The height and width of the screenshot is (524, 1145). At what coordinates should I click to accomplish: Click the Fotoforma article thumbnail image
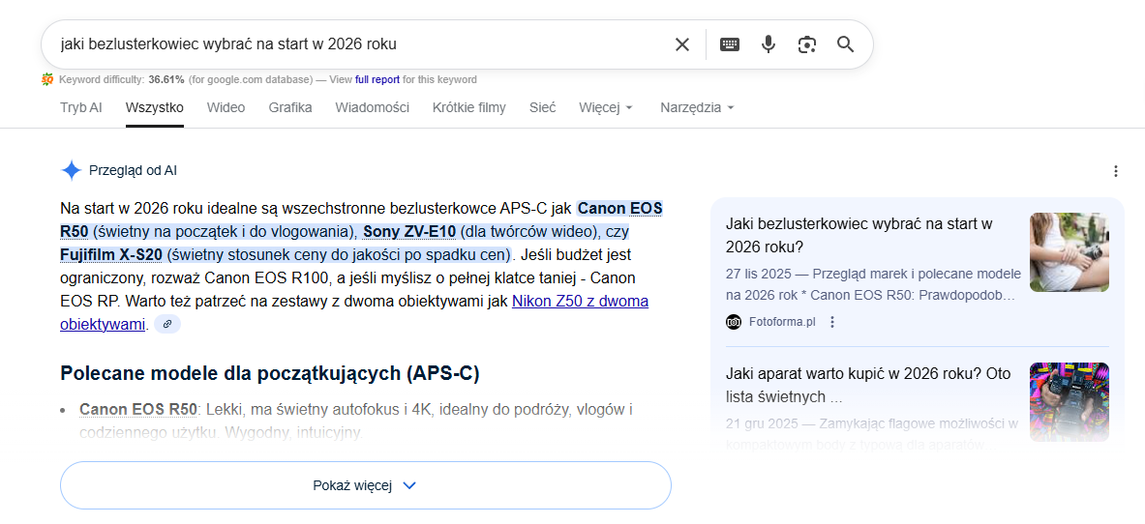tap(1069, 252)
